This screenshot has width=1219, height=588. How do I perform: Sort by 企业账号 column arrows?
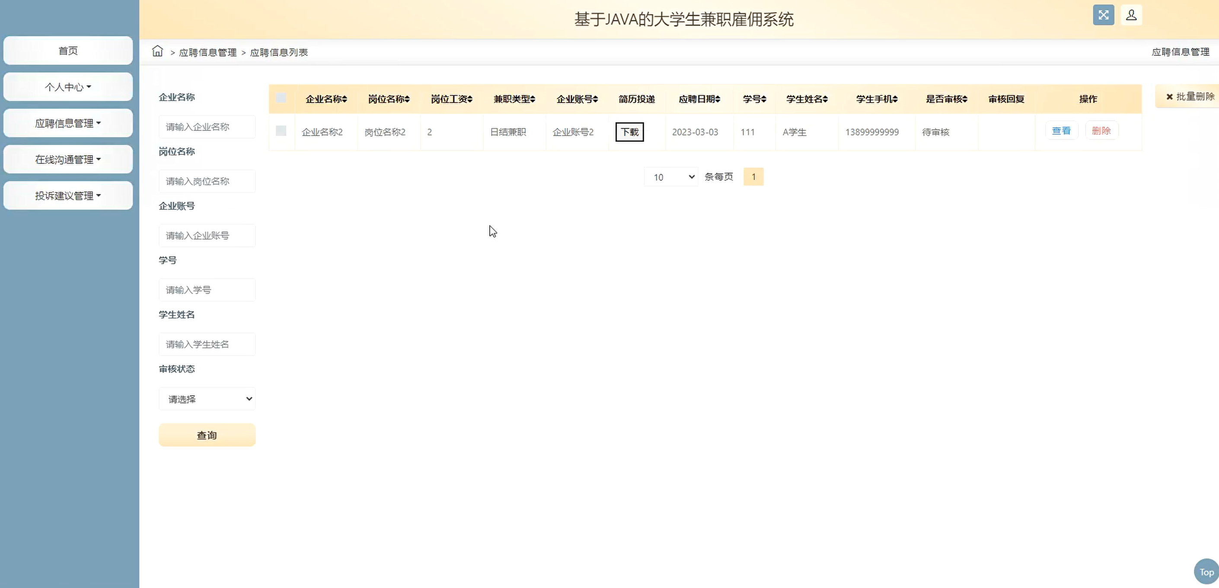(595, 99)
